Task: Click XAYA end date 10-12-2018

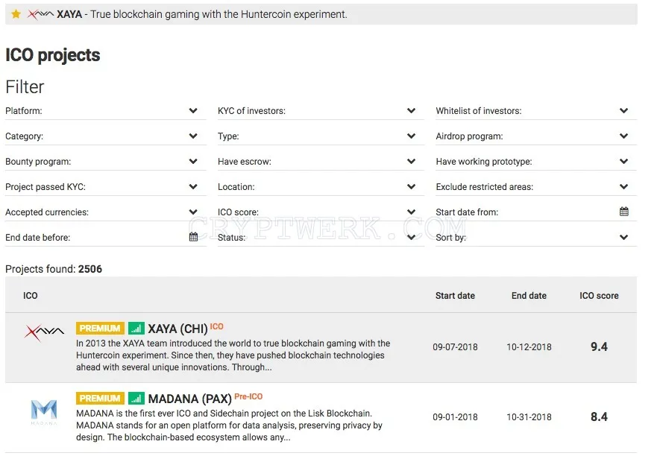Action: point(529,347)
